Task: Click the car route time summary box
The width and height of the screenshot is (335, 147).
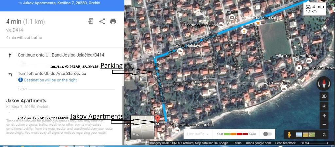Action: coord(314,8)
